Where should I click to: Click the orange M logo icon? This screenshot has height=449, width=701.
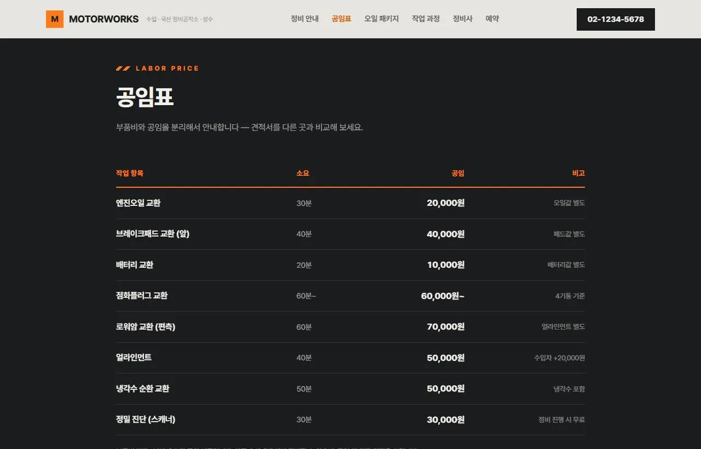(x=55, y=19)
